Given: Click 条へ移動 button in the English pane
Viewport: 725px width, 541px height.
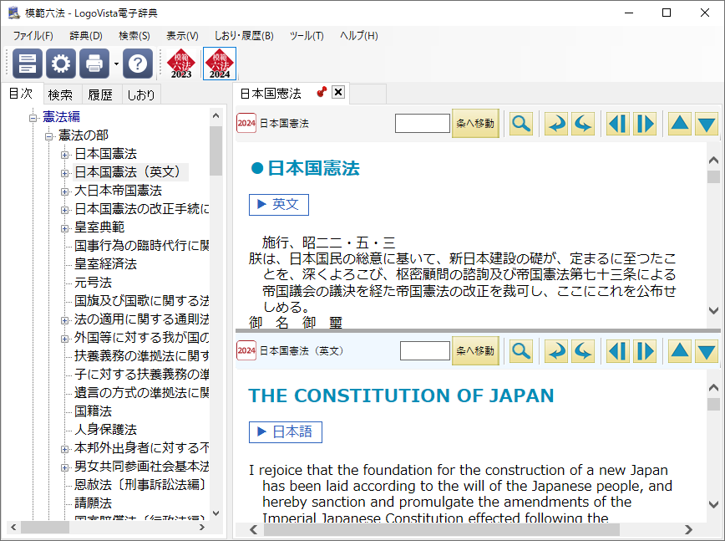Looking at the screenshot, I should [475, 351].
